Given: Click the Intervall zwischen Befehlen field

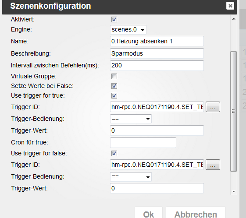Looking at the screenshot, I should [157, 66].
